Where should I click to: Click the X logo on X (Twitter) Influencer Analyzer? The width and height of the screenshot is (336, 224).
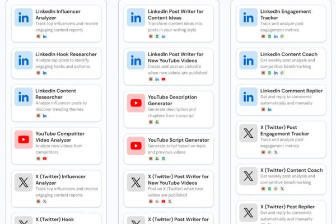pos(24,183)
